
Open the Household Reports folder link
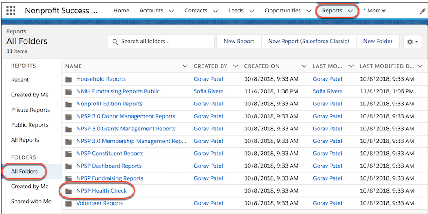pyautogui.click(x=101, y=79)
